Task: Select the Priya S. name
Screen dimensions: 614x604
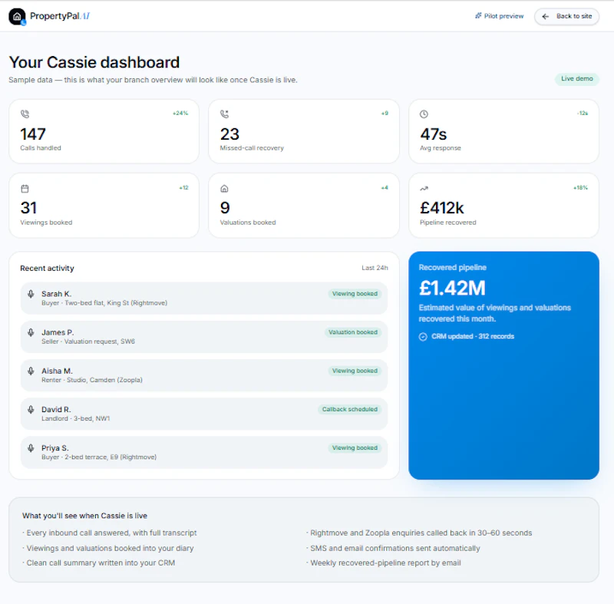Action: (54, 447)
